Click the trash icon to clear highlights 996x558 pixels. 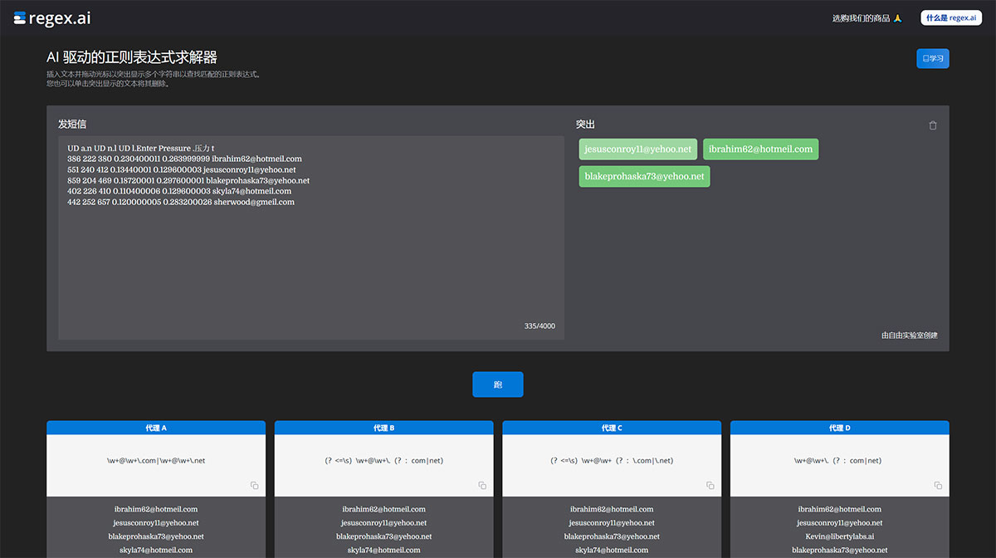[932, 125]
